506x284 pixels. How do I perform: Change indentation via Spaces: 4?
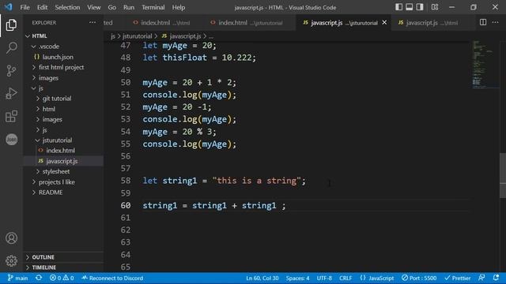click(x=297, y=278)
